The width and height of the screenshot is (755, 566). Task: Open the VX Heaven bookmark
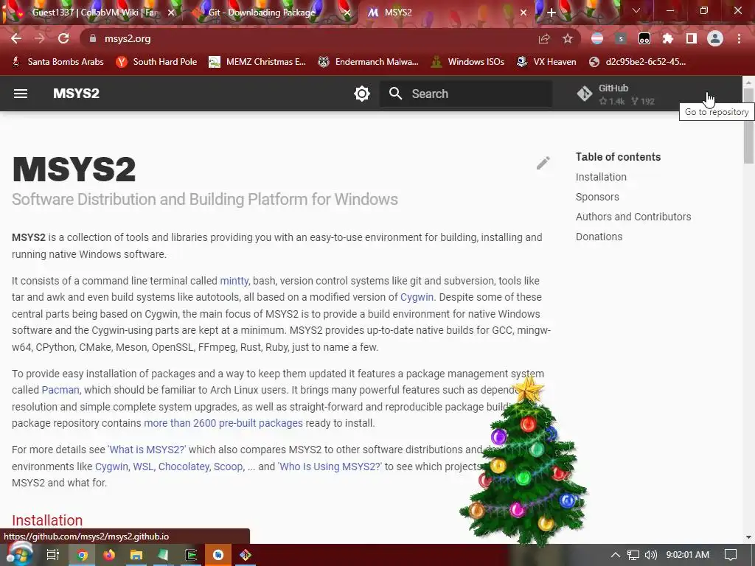[546, 62]
